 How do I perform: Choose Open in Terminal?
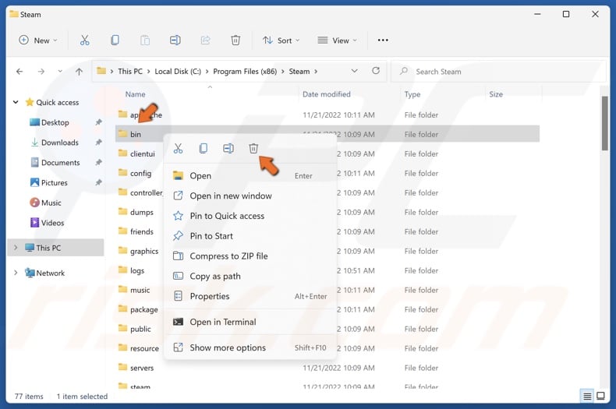tap(250, 322)
